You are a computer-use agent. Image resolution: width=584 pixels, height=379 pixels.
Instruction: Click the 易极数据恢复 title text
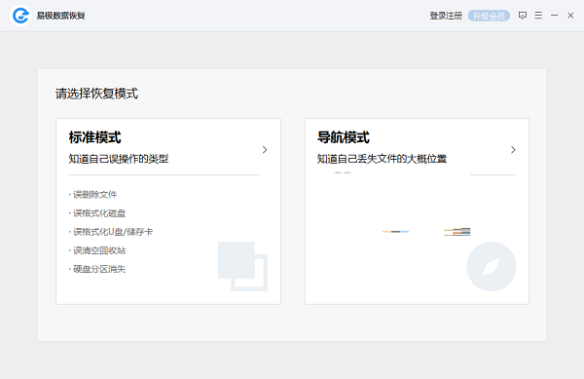point(60,16)
